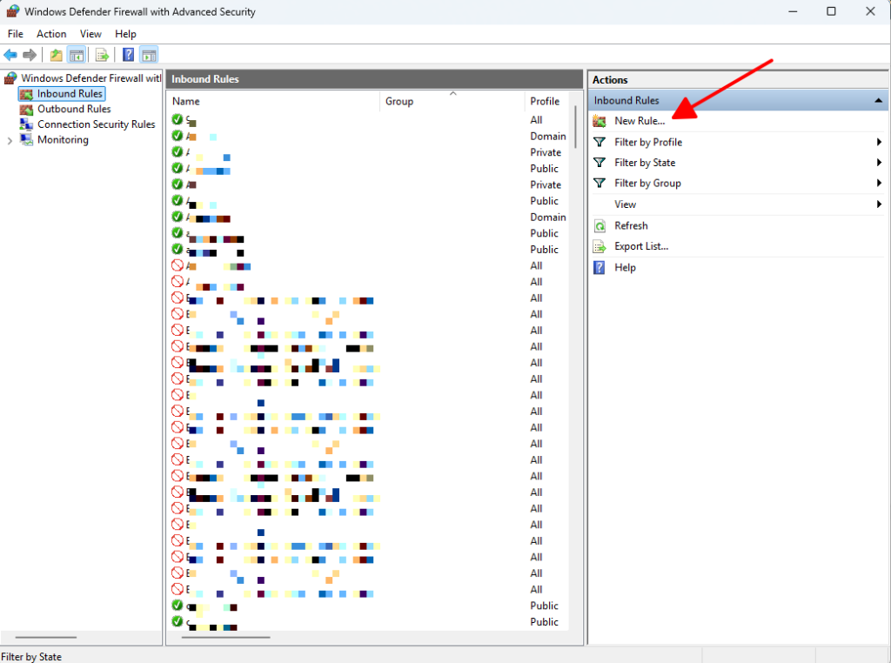Screen dimensions: 891x663
Task: Open the Action menu
Action: (x=51, y=34)
